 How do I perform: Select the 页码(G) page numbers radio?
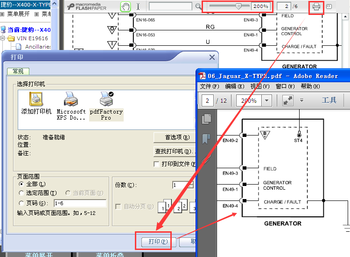click(21, 203)
